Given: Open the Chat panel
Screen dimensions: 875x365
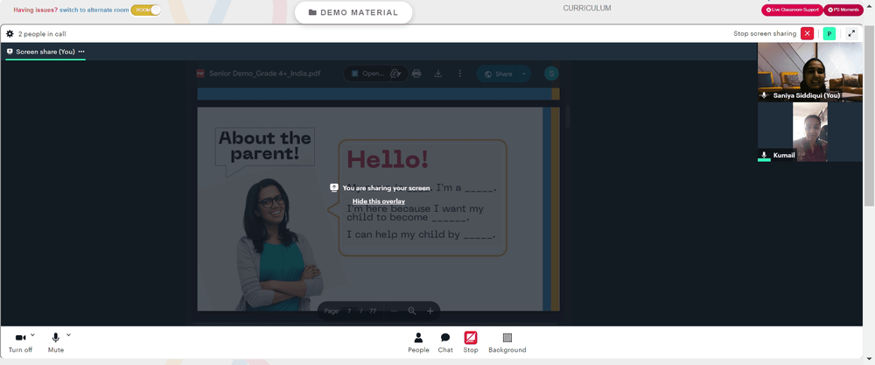Looking at the screenshot, I should (445, 342).
